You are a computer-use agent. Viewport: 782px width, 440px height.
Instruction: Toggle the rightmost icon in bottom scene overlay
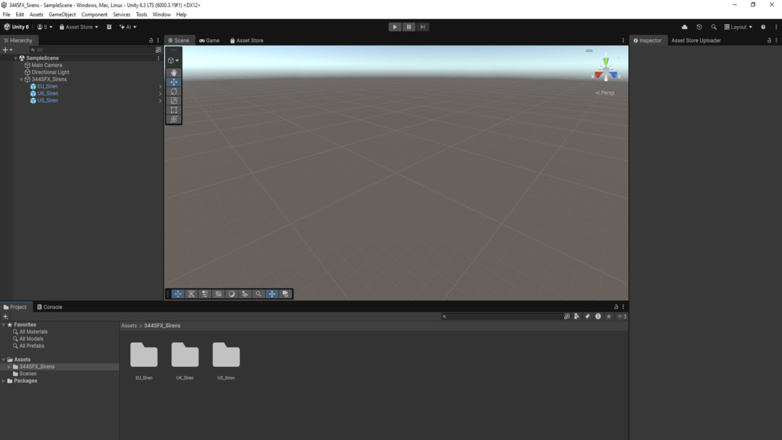(x=285, y=294)
